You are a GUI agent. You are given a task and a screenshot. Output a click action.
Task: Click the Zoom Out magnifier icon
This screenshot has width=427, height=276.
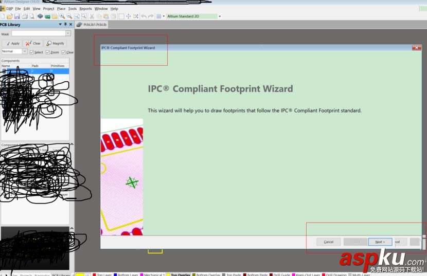pos(69,16)
